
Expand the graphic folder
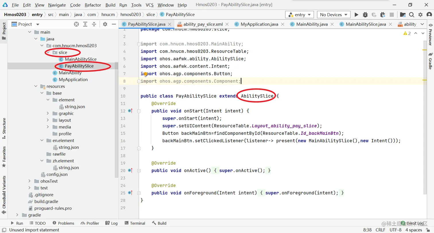tap(48, 113)
